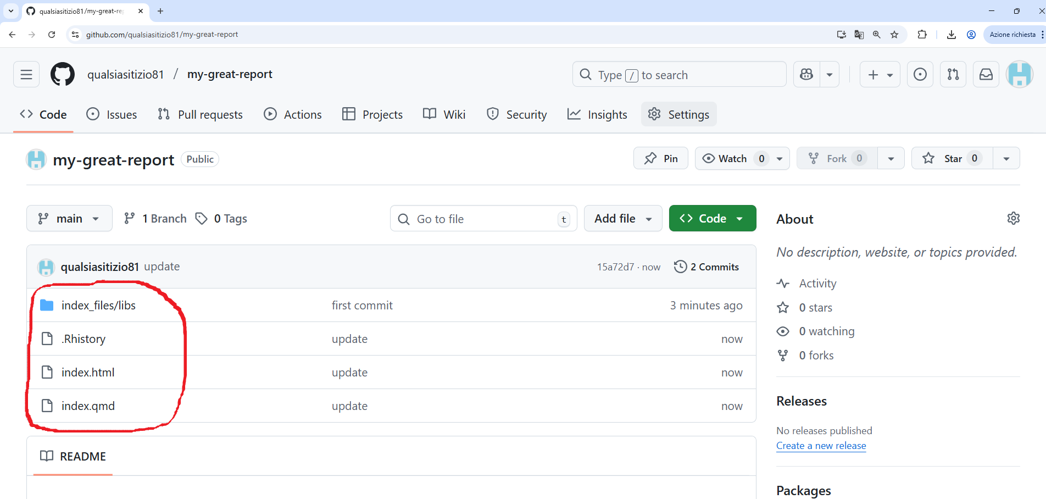Switch to the Actions tab

tap(293, 114)
